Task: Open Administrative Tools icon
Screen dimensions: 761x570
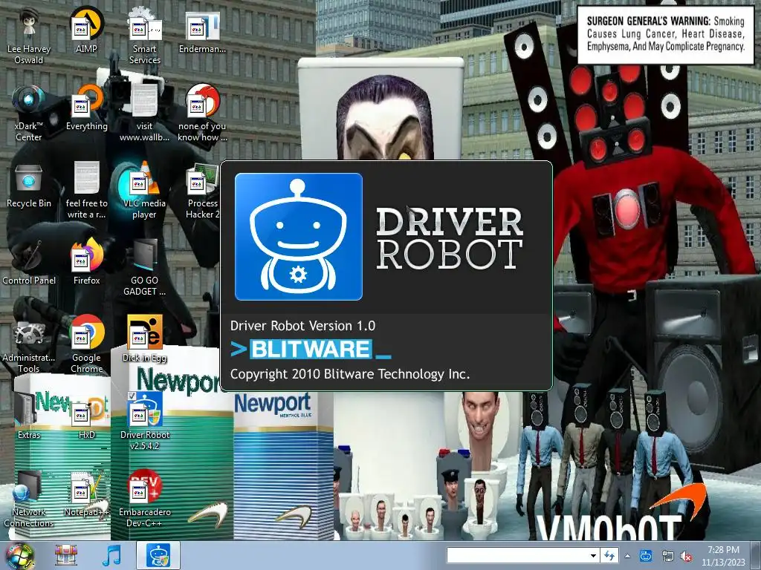Action: pos(29,344)
